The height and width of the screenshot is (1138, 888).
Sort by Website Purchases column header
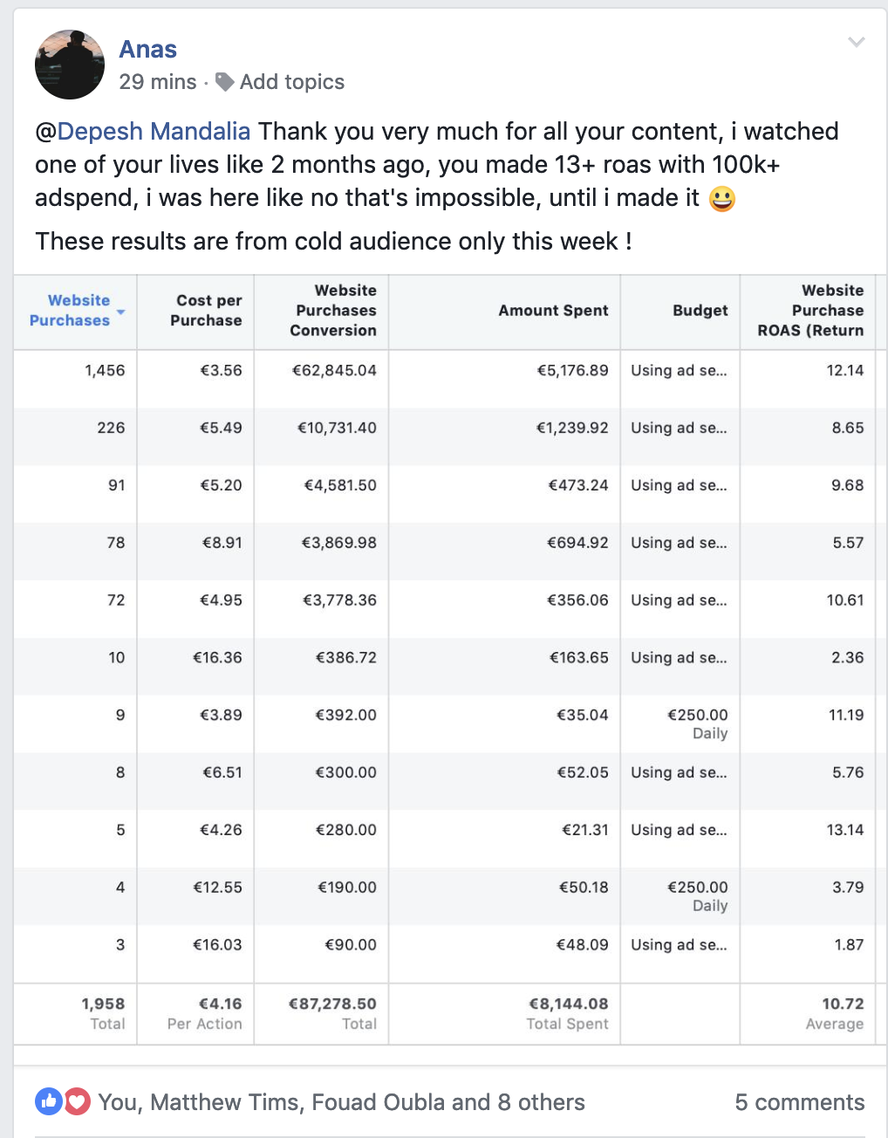click(x=70, y=311)
